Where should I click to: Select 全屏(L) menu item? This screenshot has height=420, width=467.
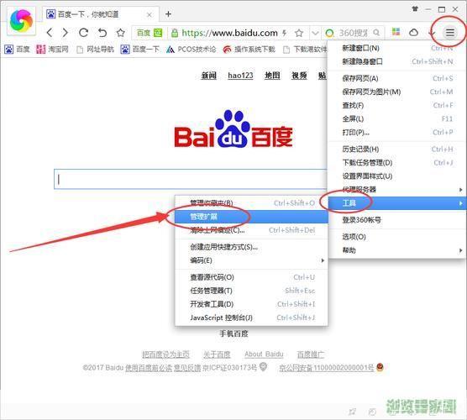click(397, 118)
